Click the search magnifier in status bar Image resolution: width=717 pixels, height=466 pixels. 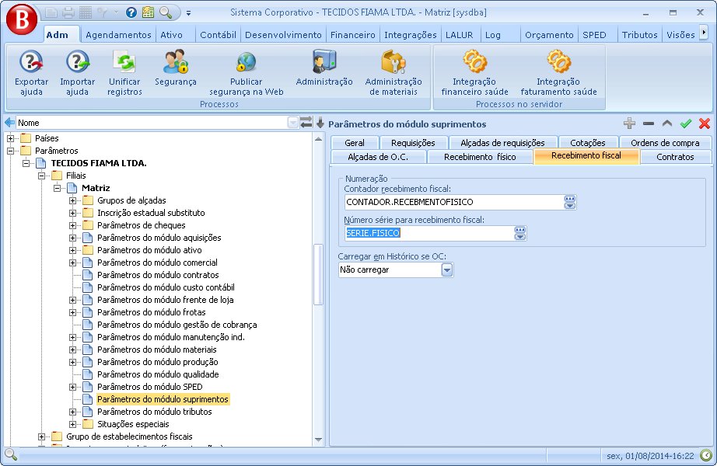[11, 455]
